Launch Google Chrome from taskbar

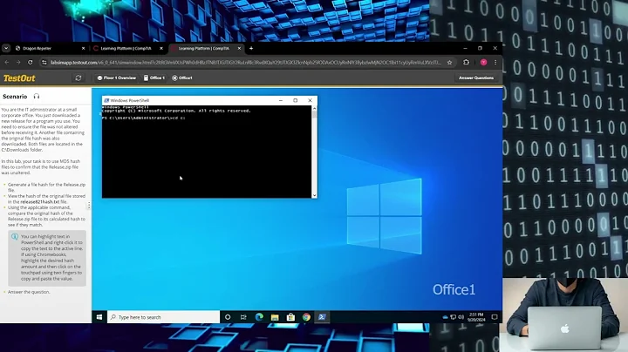[x=306, y=317]
